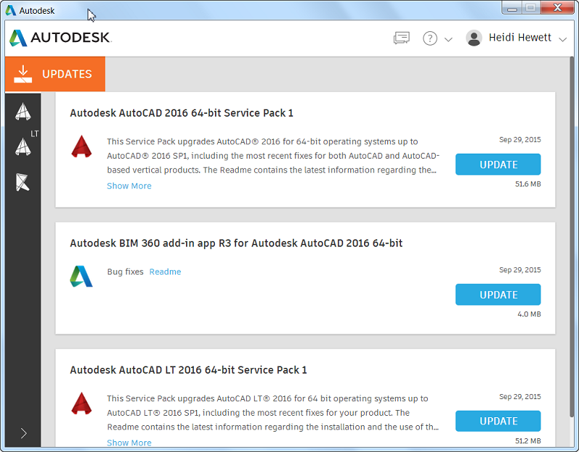Expand the help dropdown arrow
Viewport: 579px width, 452px height.
coord(448,39)
